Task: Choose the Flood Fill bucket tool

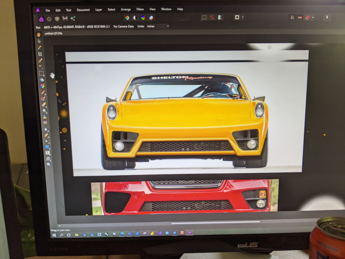Action: coord(42,79)
